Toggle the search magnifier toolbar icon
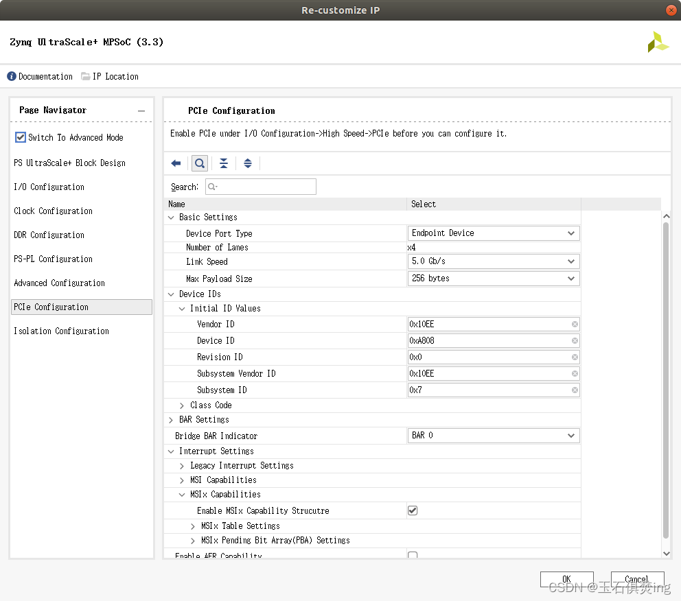The image size is (681, 601). coord(200,163)
